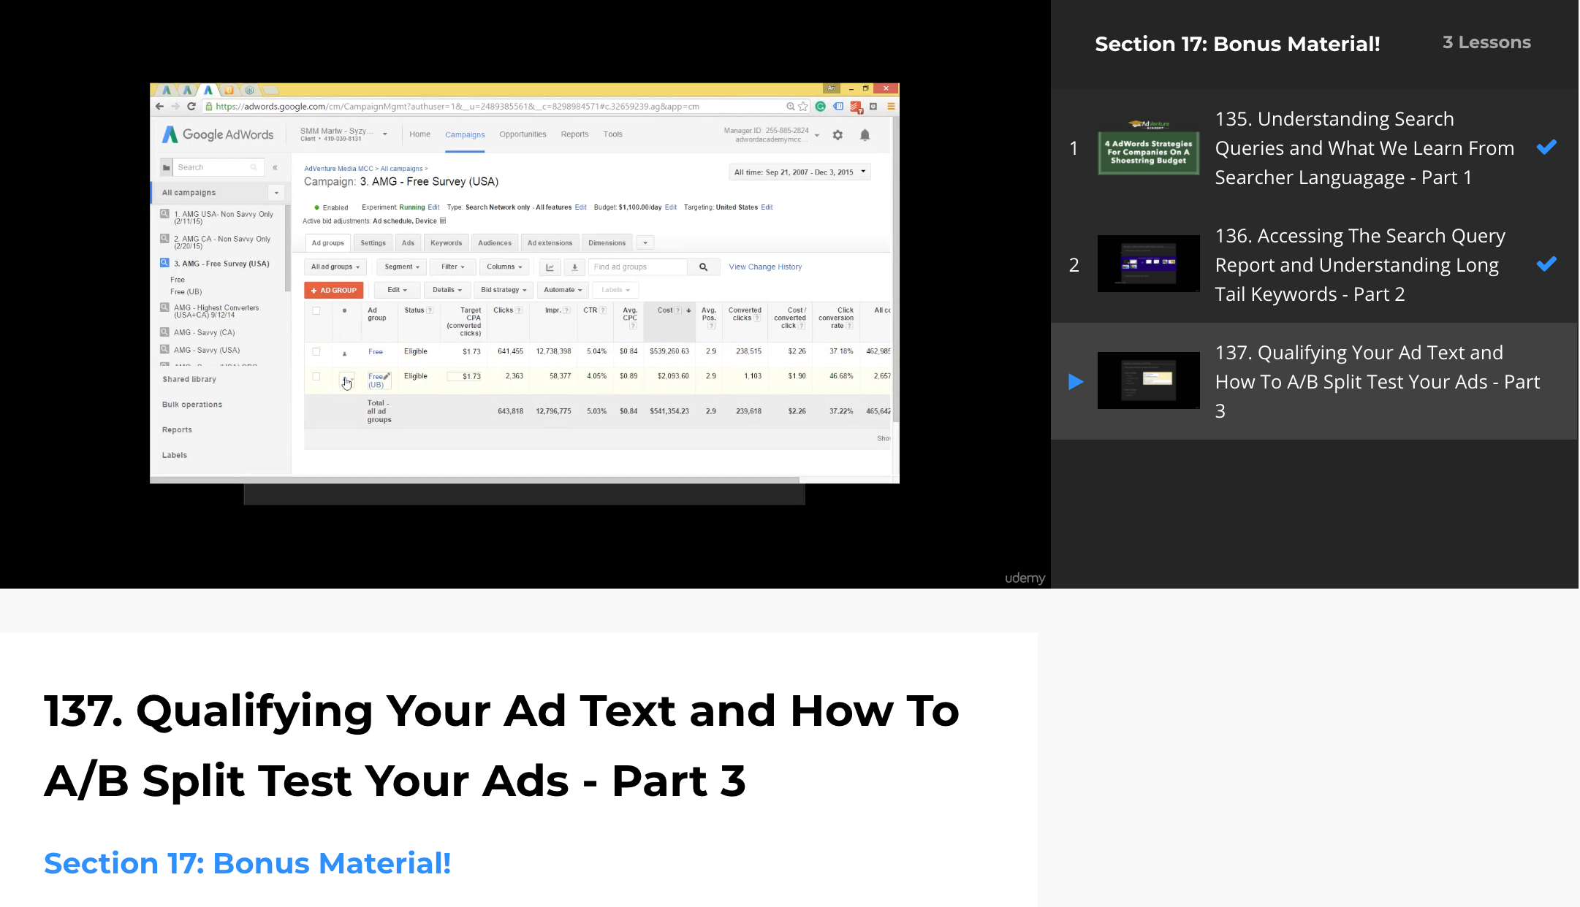
Task: Check the select-all checkbox in table header
Action: [x=316, y=311]
